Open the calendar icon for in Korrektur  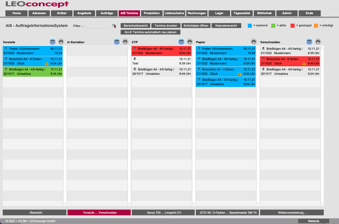point(117,42)
